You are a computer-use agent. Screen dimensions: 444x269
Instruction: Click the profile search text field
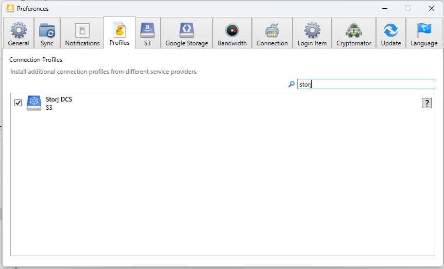366,84
